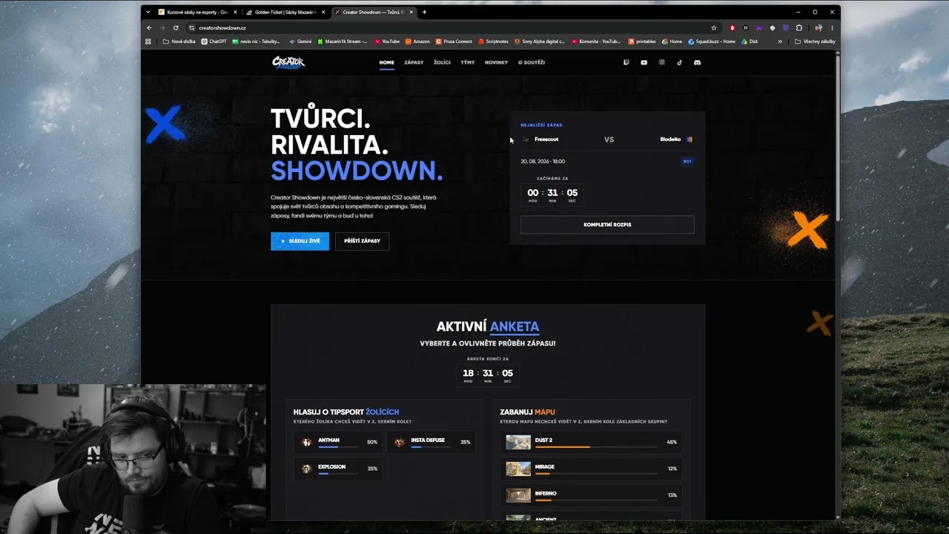Click the Kompletní rozpis button
949x534 pixels.
[x=607, y=225]
